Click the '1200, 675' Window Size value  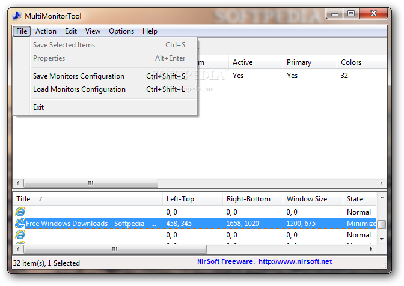[301, 223]
